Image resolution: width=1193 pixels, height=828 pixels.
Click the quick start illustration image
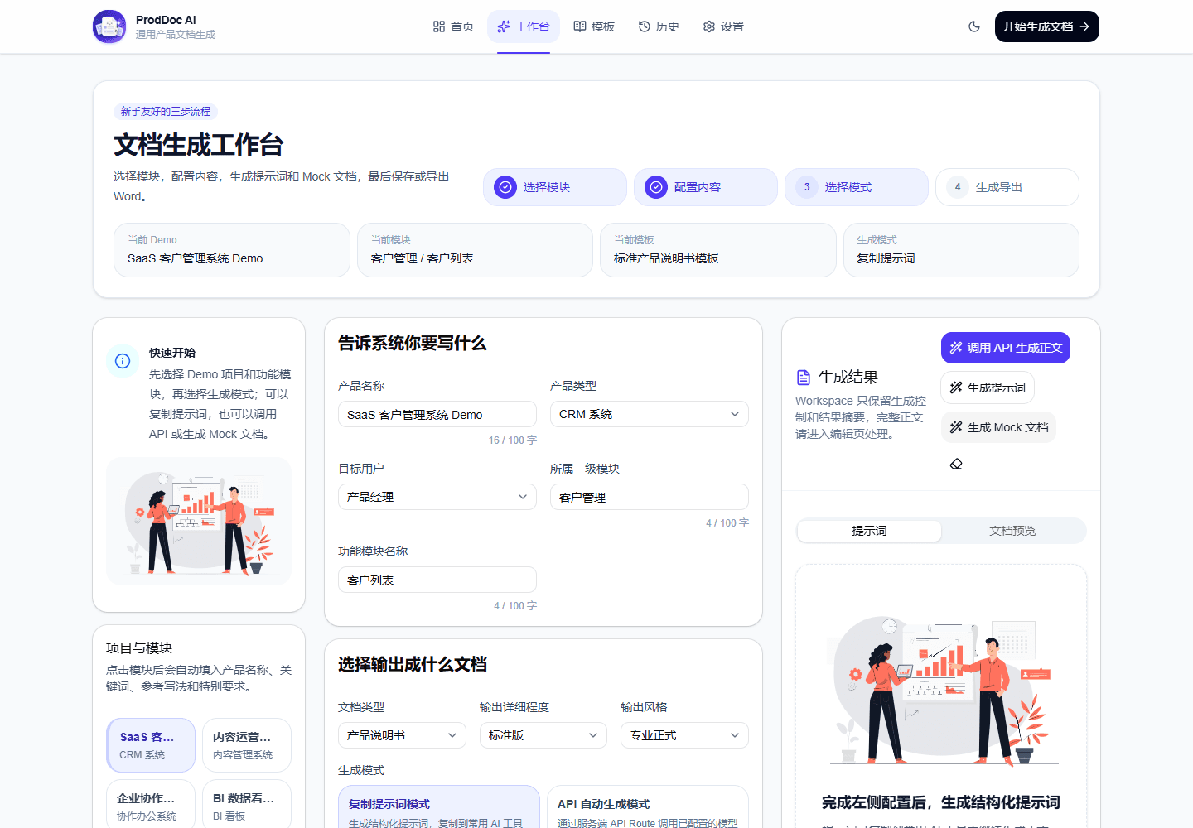[x=199, y=522]
